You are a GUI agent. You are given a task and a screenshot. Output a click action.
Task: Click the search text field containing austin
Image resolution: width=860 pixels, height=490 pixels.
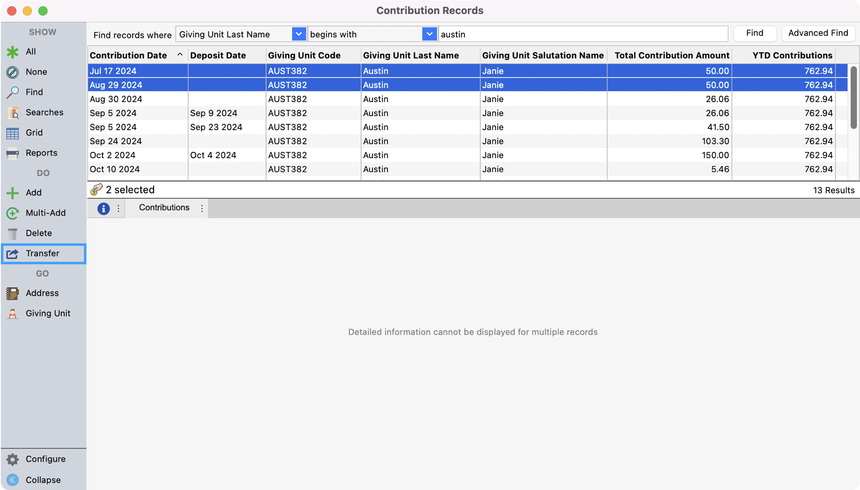point(582,34)
